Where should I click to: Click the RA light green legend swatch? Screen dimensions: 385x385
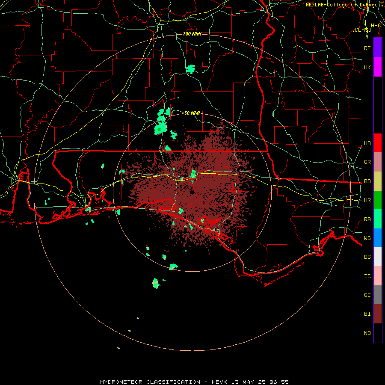click(378, 219)
